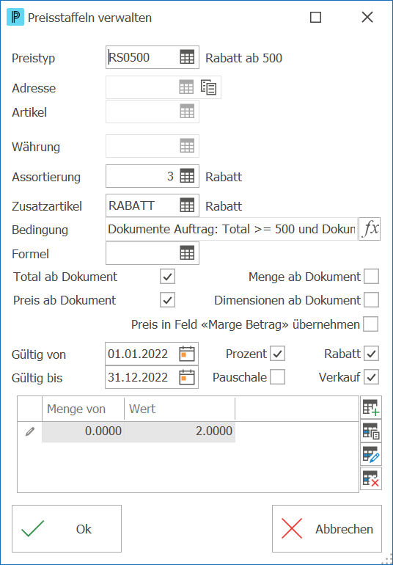393x565 pixels.
Task: Close the Preisstaffeln verwalten dialog
Action: (367, 18)
